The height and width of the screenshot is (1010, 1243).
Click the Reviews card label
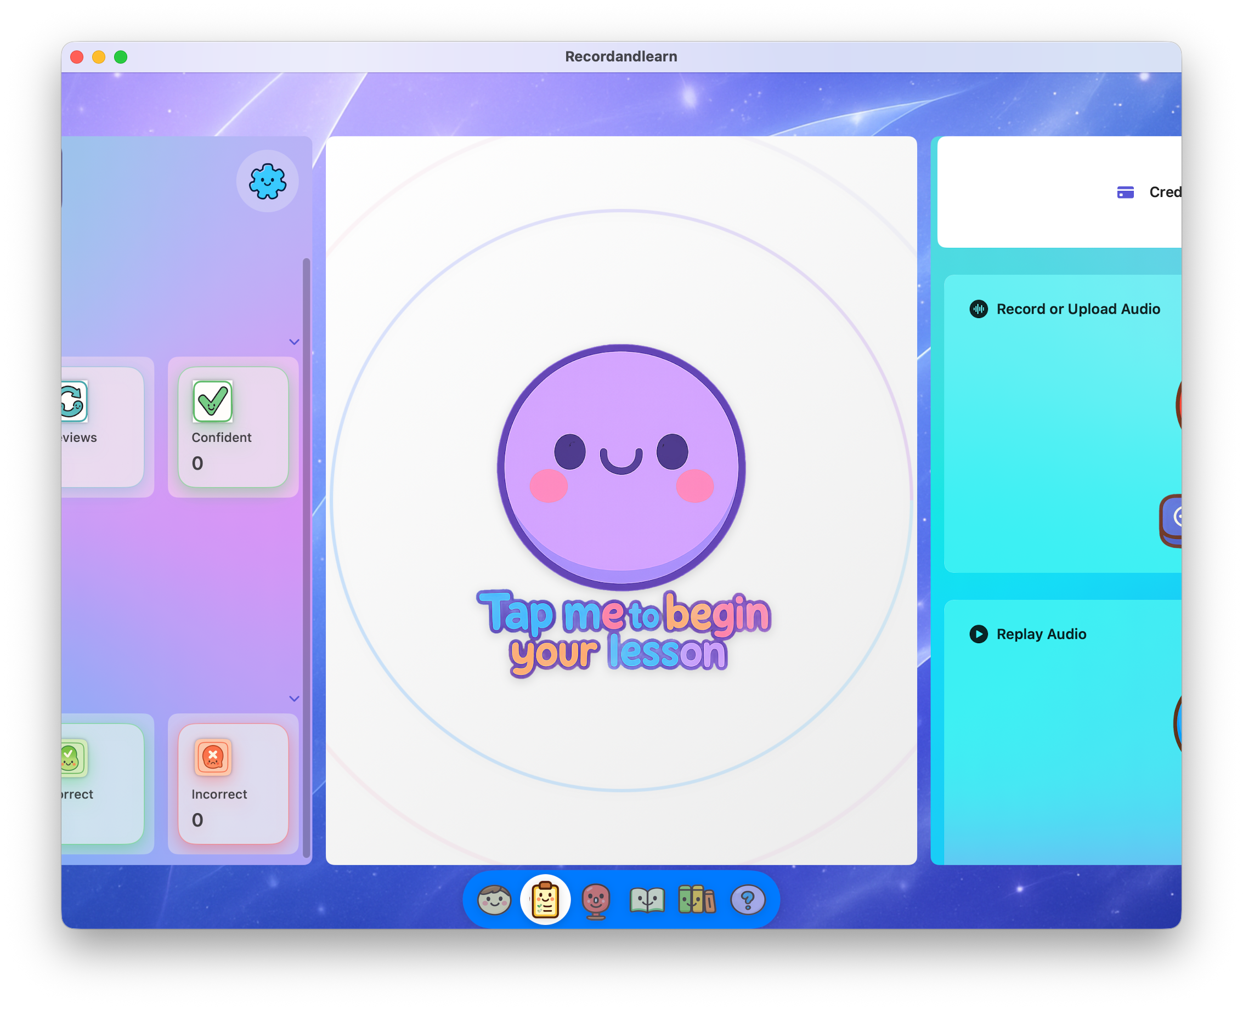[79, 438]
